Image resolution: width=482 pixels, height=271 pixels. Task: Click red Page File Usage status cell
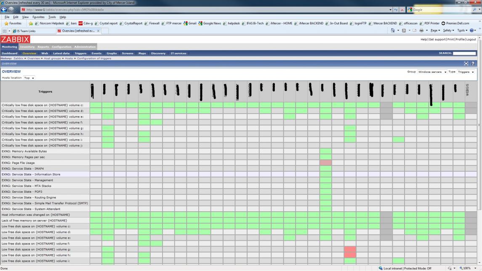coord(325,162)
